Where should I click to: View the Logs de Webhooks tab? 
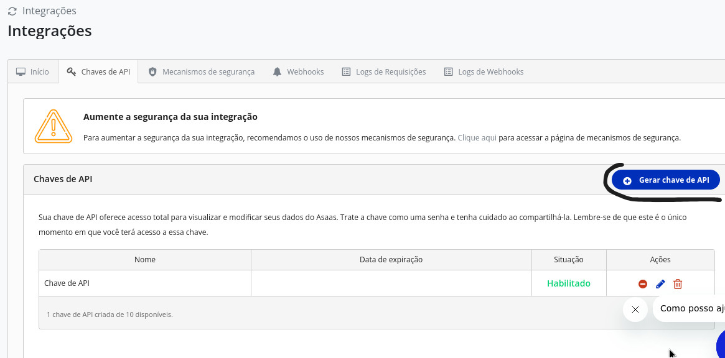(484, 72)
